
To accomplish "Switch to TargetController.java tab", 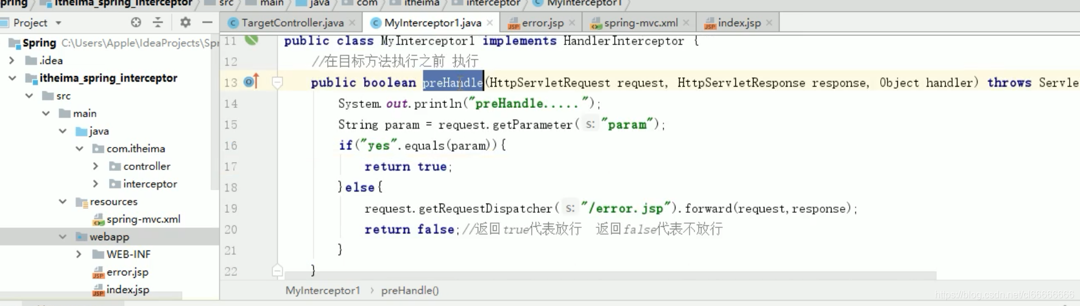I will pos(292,23).
